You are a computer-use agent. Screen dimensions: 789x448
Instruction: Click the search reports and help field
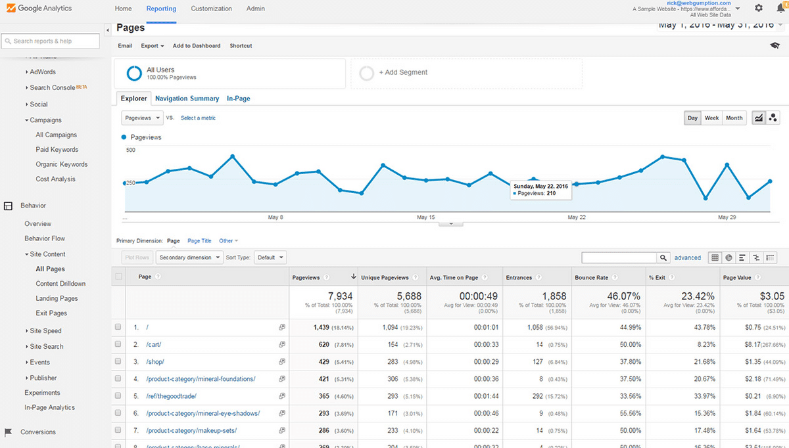(x=50, y=41)
